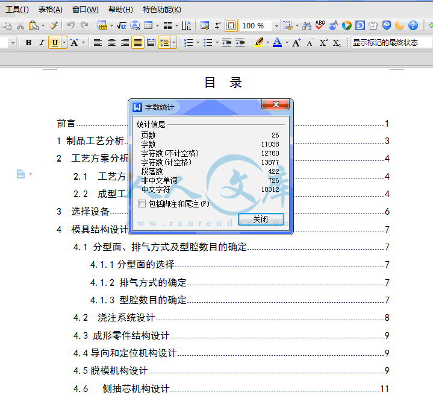The height and width of the screenshot is (395, 433).
Task: Toggle Bold formatting
Action: 28,43
